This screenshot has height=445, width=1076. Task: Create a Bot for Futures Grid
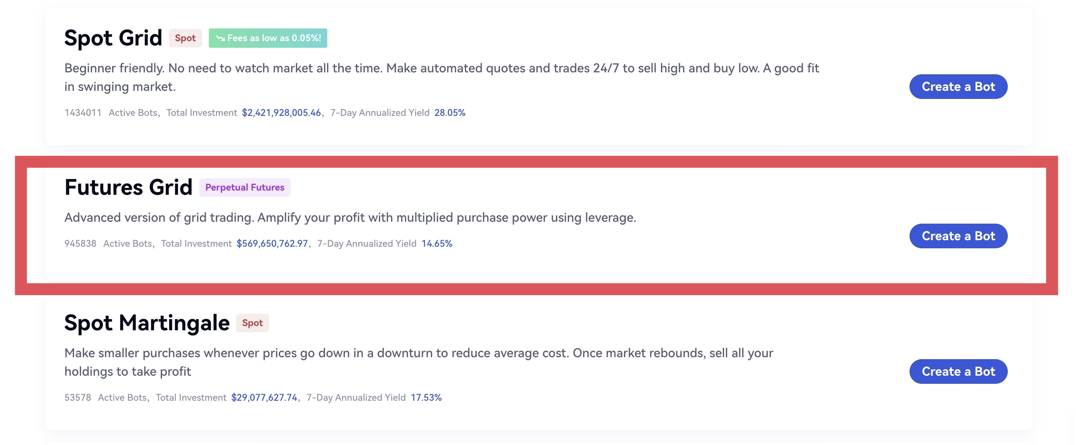coord(958,236)
